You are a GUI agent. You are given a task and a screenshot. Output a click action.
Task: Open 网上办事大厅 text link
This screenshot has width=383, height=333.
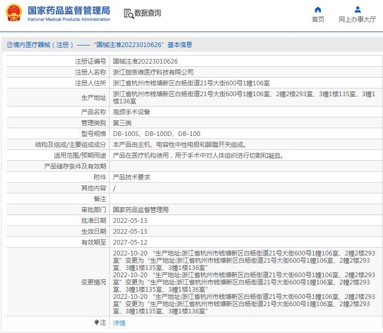[357, 19]
